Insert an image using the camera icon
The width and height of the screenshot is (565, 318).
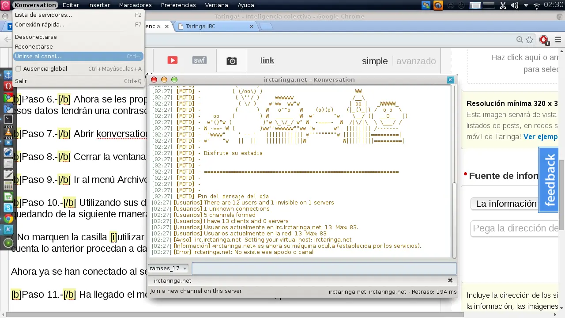(231, 61)
